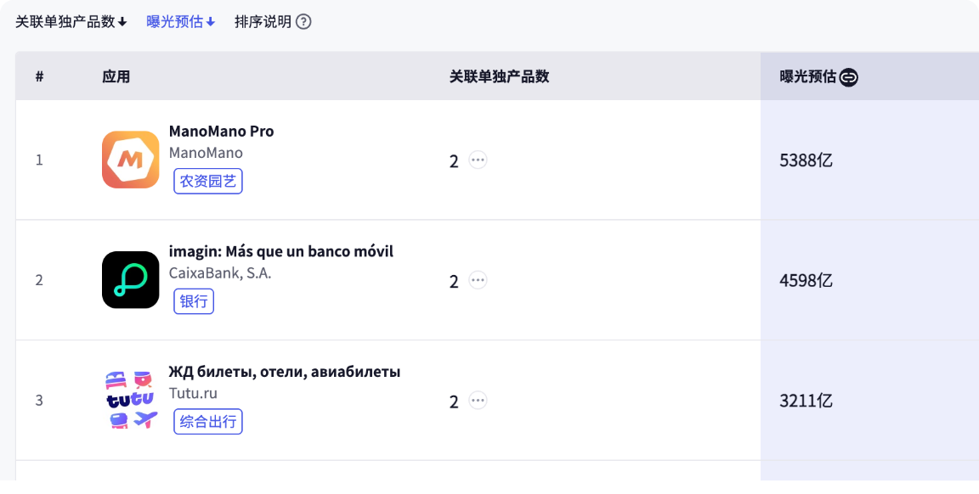Select the 农资园艺 category tag

pos(208,181)
